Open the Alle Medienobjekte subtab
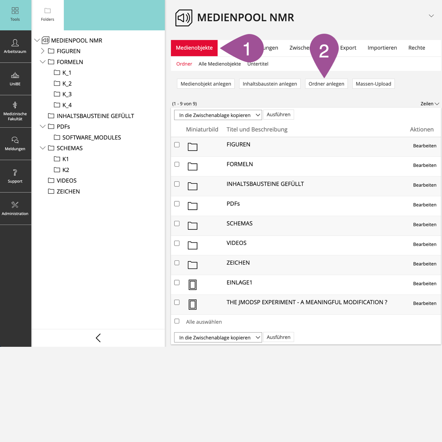Viewport: 442px width, 442px height. (220, 64)
